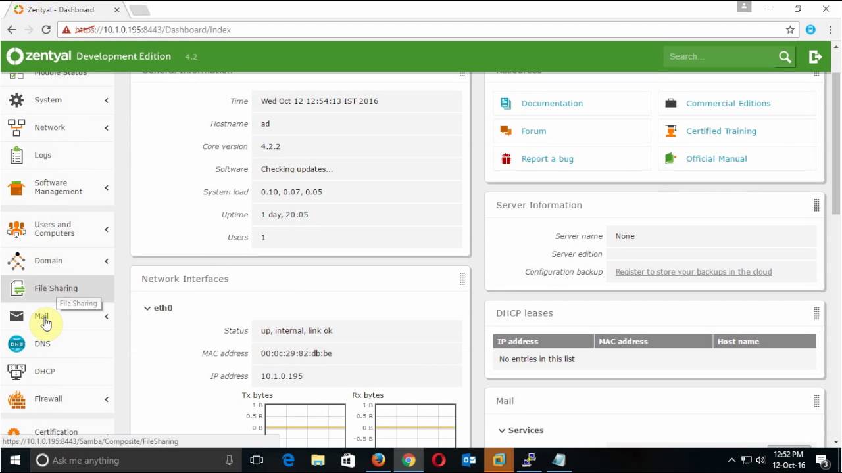
Task: Open the Commercial Editions link
Action: pos(728,103)
